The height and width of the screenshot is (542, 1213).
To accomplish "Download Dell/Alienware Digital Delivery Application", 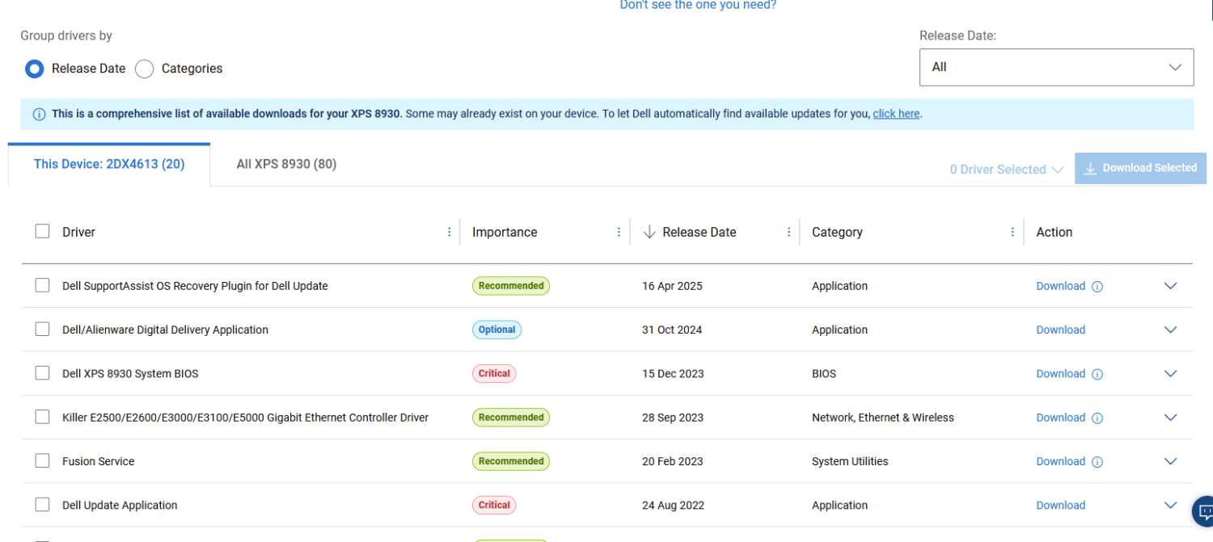I will click(x=1060, y=330).
